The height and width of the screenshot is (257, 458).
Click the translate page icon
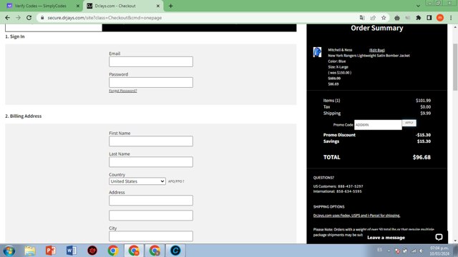[x=362, y=18]
